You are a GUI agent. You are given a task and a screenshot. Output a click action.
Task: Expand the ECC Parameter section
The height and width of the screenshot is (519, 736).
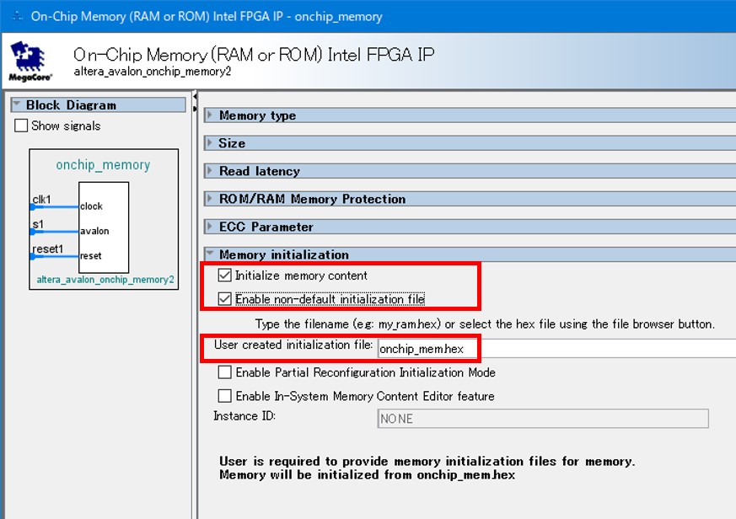tap(211, 227)
